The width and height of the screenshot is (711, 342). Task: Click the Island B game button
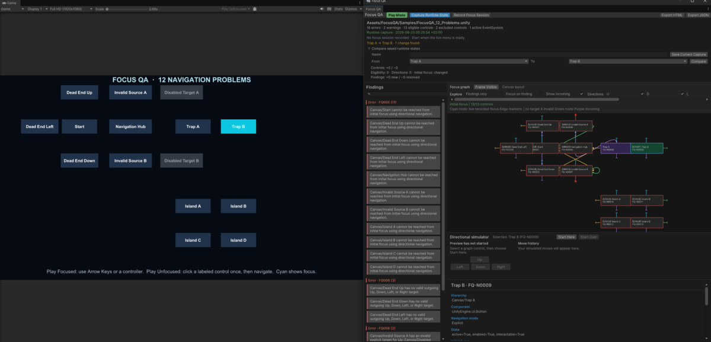[x=238, y=206]
